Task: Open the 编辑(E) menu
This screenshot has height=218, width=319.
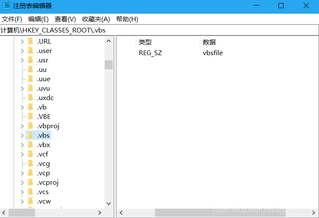Action: pyautogui.click(x=38, y=19)
